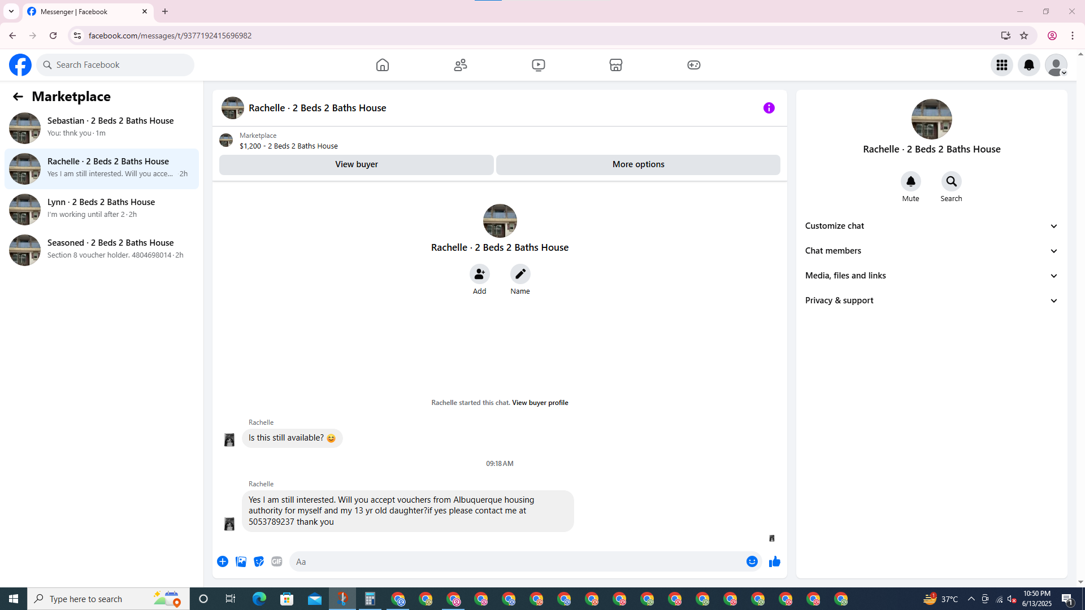This screenshot has width=1085, height=610.
Task: Open the conversation information icon
Action: click(x=769, y=108)
